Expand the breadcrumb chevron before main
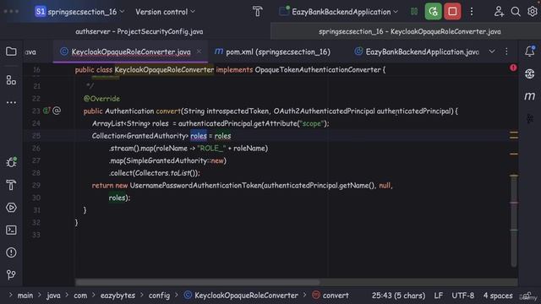Image resolution: width=541 pixels, height=304 pixels. [10, 295]
